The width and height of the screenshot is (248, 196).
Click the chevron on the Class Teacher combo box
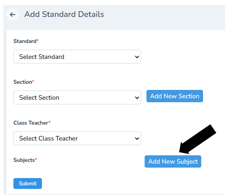tap(137, 138)
